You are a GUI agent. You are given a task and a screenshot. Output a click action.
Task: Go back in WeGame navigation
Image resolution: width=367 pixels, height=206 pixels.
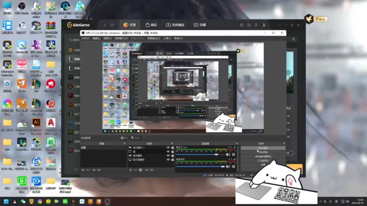coord(105,25)
